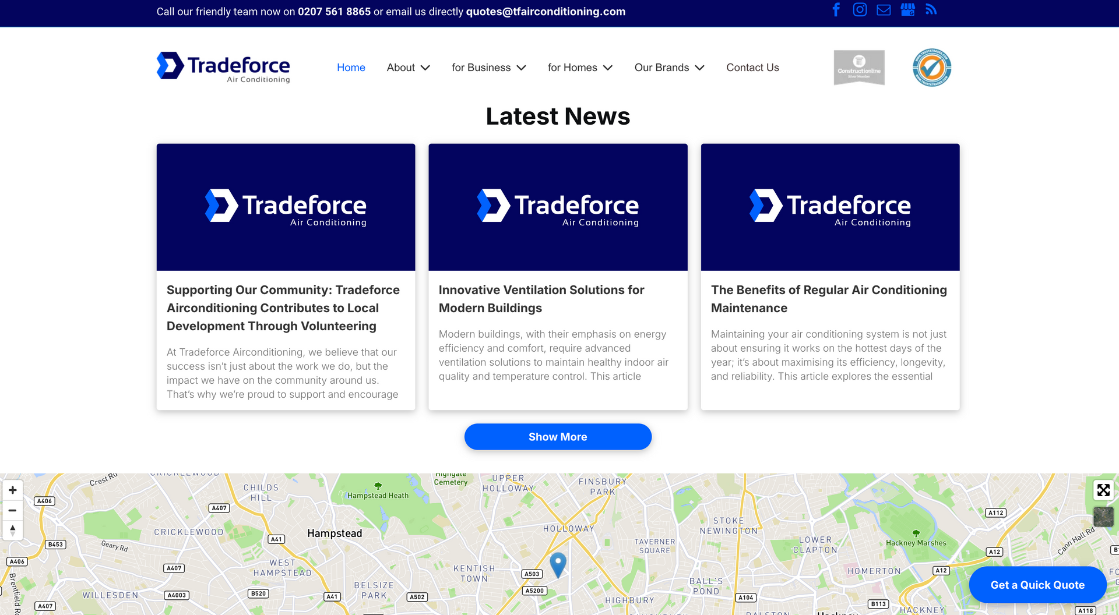Click the Cricklewood label on the map
The image size is (1119, 615).
point(188,532)
